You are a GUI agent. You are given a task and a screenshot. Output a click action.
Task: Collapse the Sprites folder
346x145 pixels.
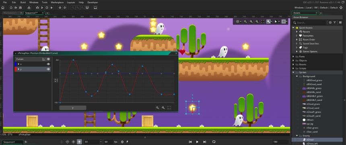pyautogui.click(x=293, y=72)
